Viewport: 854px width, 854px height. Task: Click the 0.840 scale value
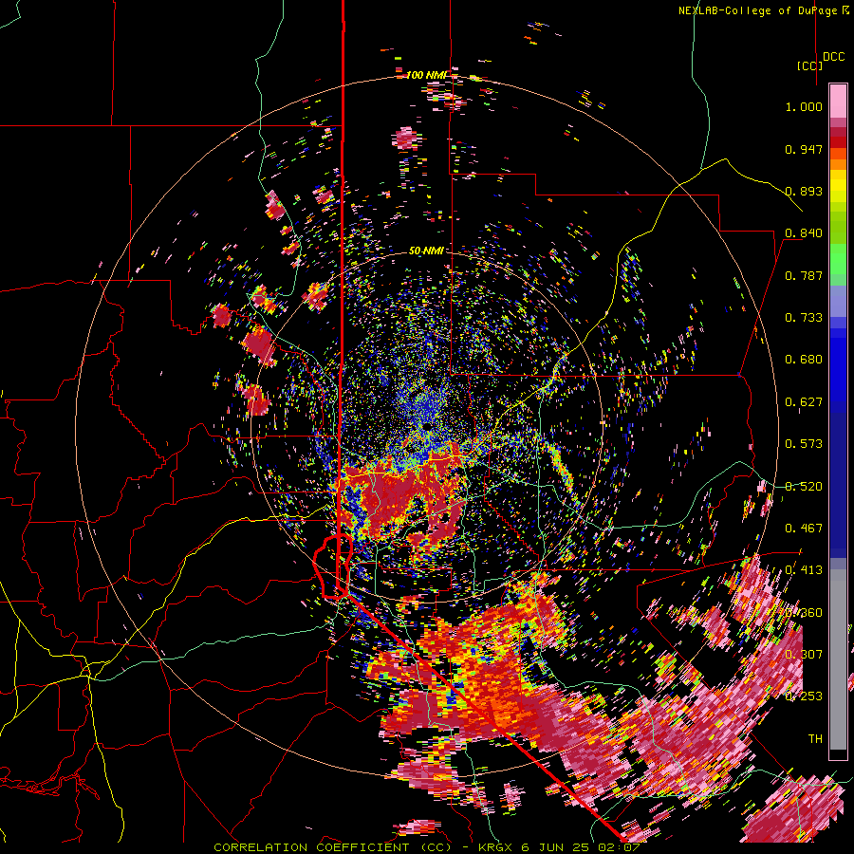(x=804, y=233)
